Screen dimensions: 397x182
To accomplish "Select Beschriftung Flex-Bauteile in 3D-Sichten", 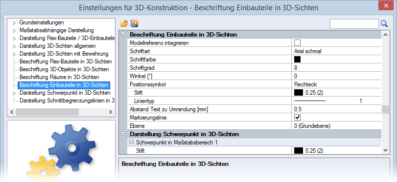I will [66, 61].
